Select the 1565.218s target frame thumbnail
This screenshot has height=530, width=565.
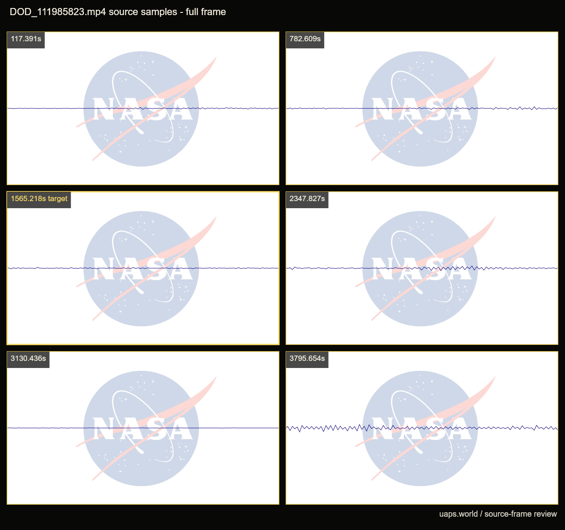(143, 268)
